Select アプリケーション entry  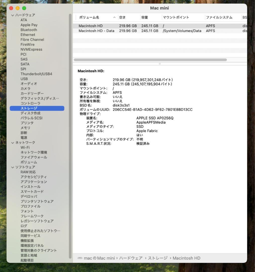click(34, 182)
